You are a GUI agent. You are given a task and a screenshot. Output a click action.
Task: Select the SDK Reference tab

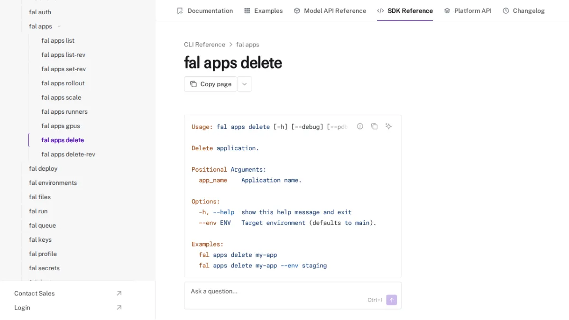tap(405, 10)
